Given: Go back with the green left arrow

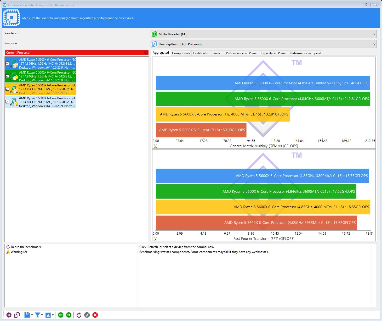Looking at the screenshot, I should [x=61, y=315].
